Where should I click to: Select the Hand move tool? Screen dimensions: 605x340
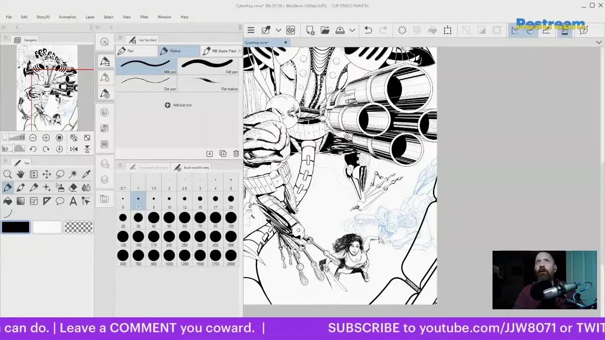20,174
